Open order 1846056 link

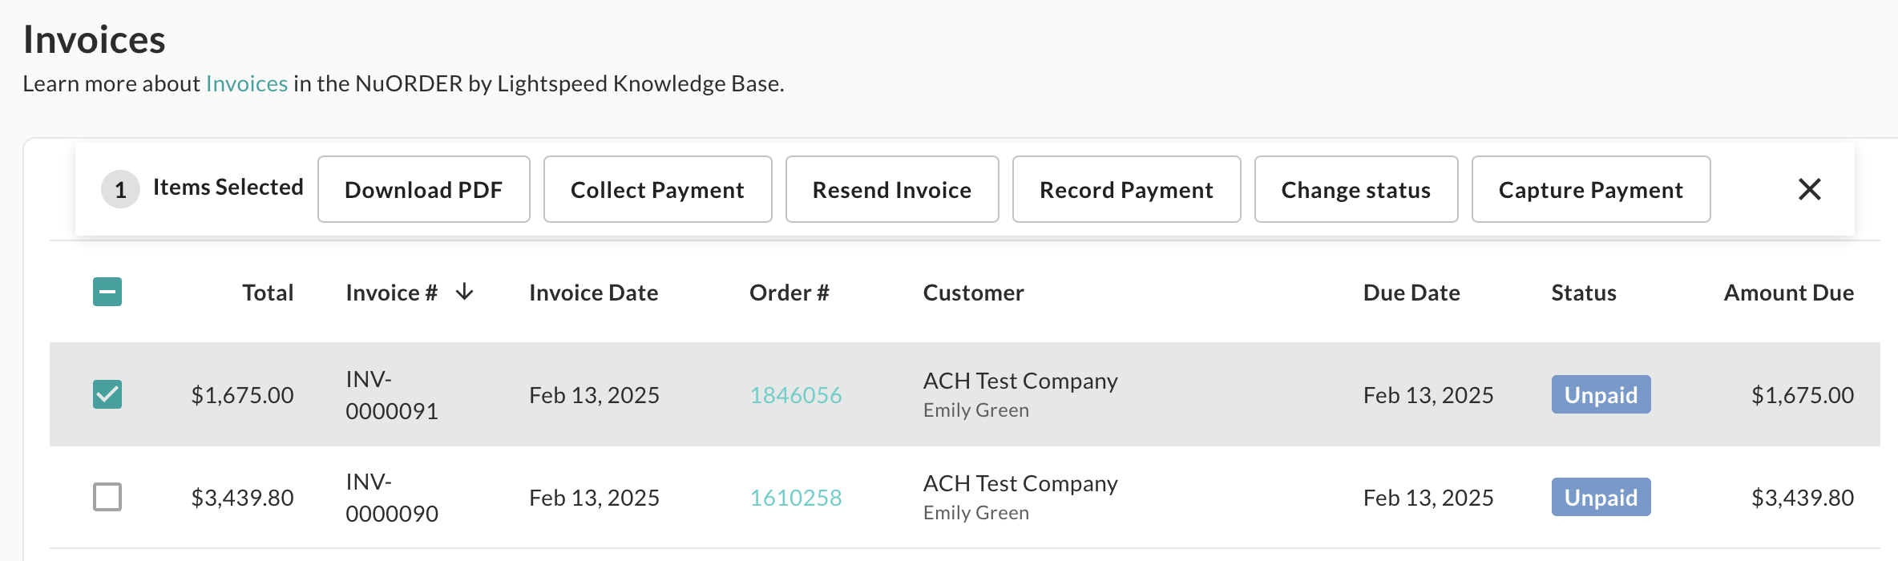pos(796,395)
